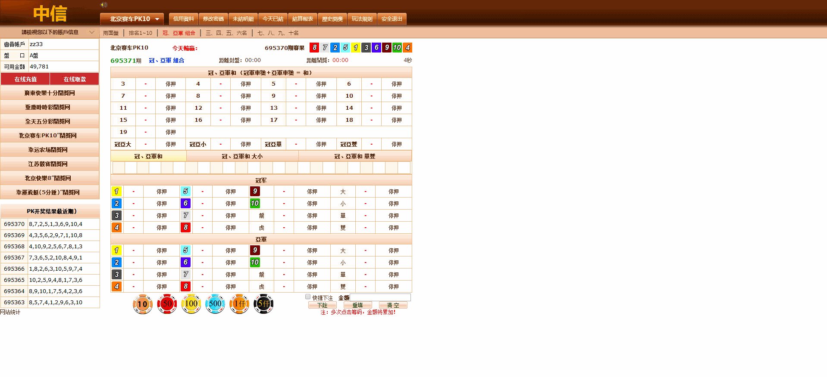Open the 北京赛车PK10 game dropdown

tap(132, 19)
